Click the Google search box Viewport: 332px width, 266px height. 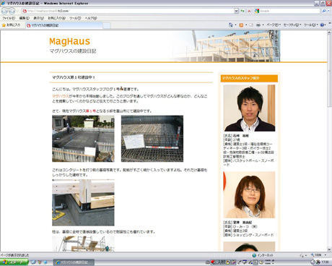[287, 11]
